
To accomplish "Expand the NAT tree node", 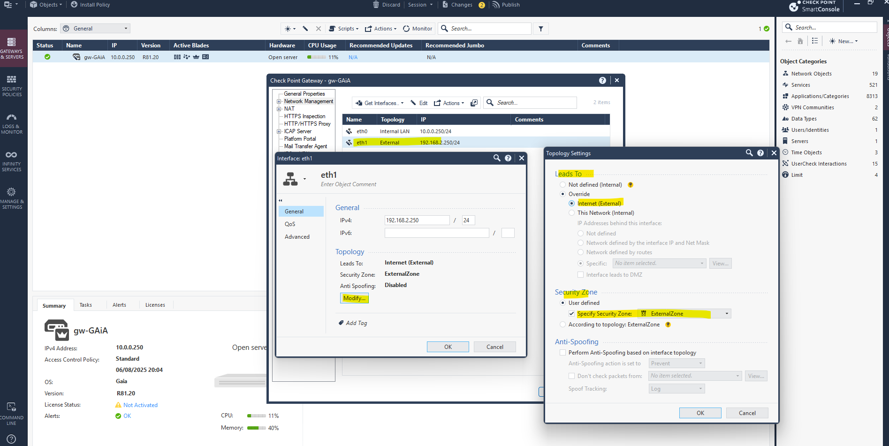I will click(x=279, y=109).
